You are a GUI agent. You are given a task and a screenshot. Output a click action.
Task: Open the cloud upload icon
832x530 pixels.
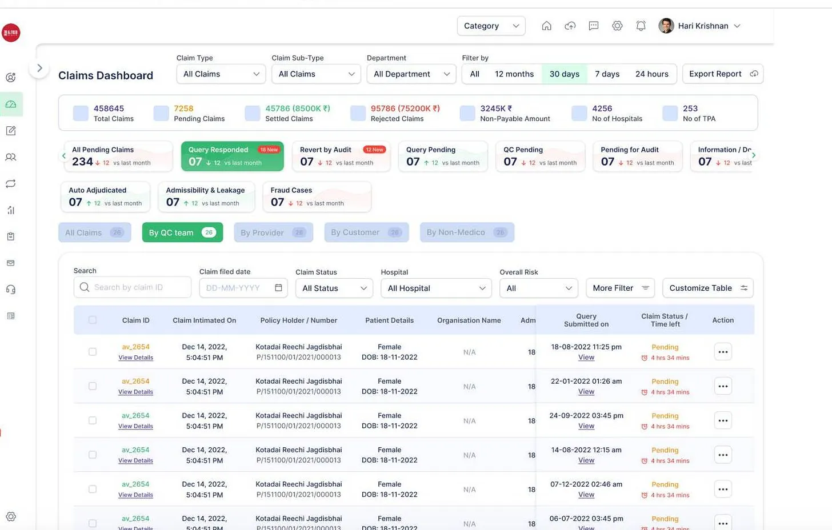(x=570, y=26)
